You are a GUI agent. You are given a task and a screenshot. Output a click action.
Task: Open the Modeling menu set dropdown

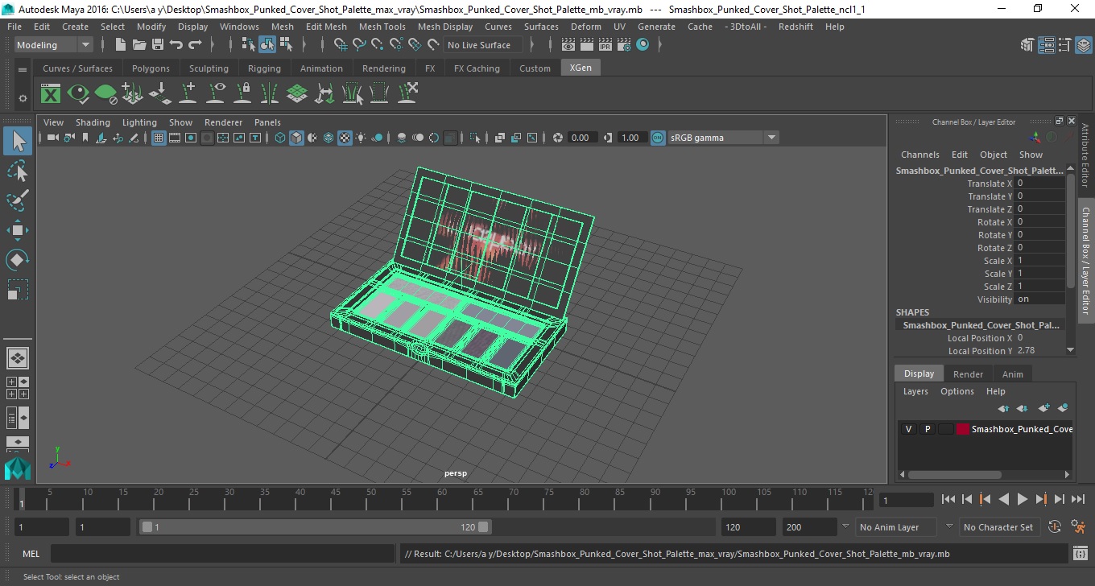tap(53, 45)
